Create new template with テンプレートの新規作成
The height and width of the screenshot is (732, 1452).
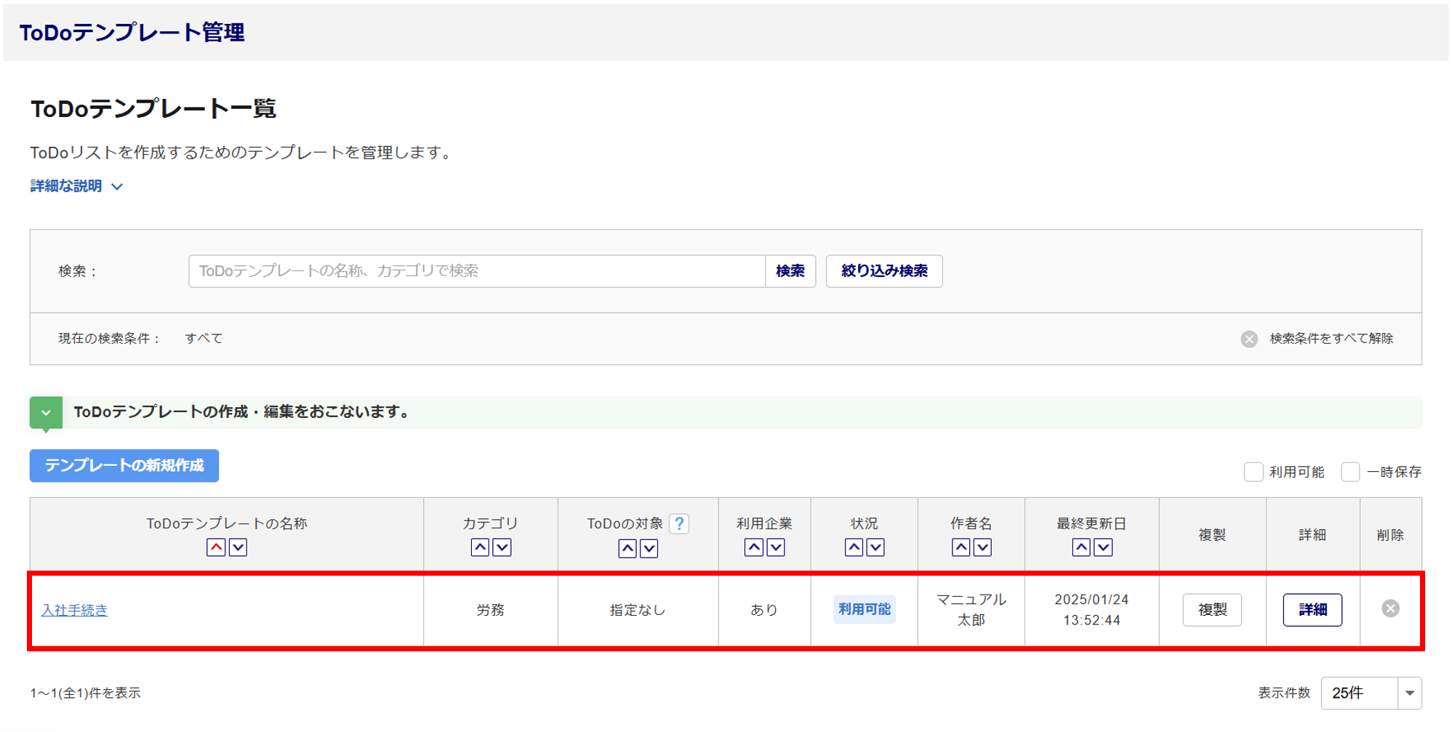coord(124,466)
